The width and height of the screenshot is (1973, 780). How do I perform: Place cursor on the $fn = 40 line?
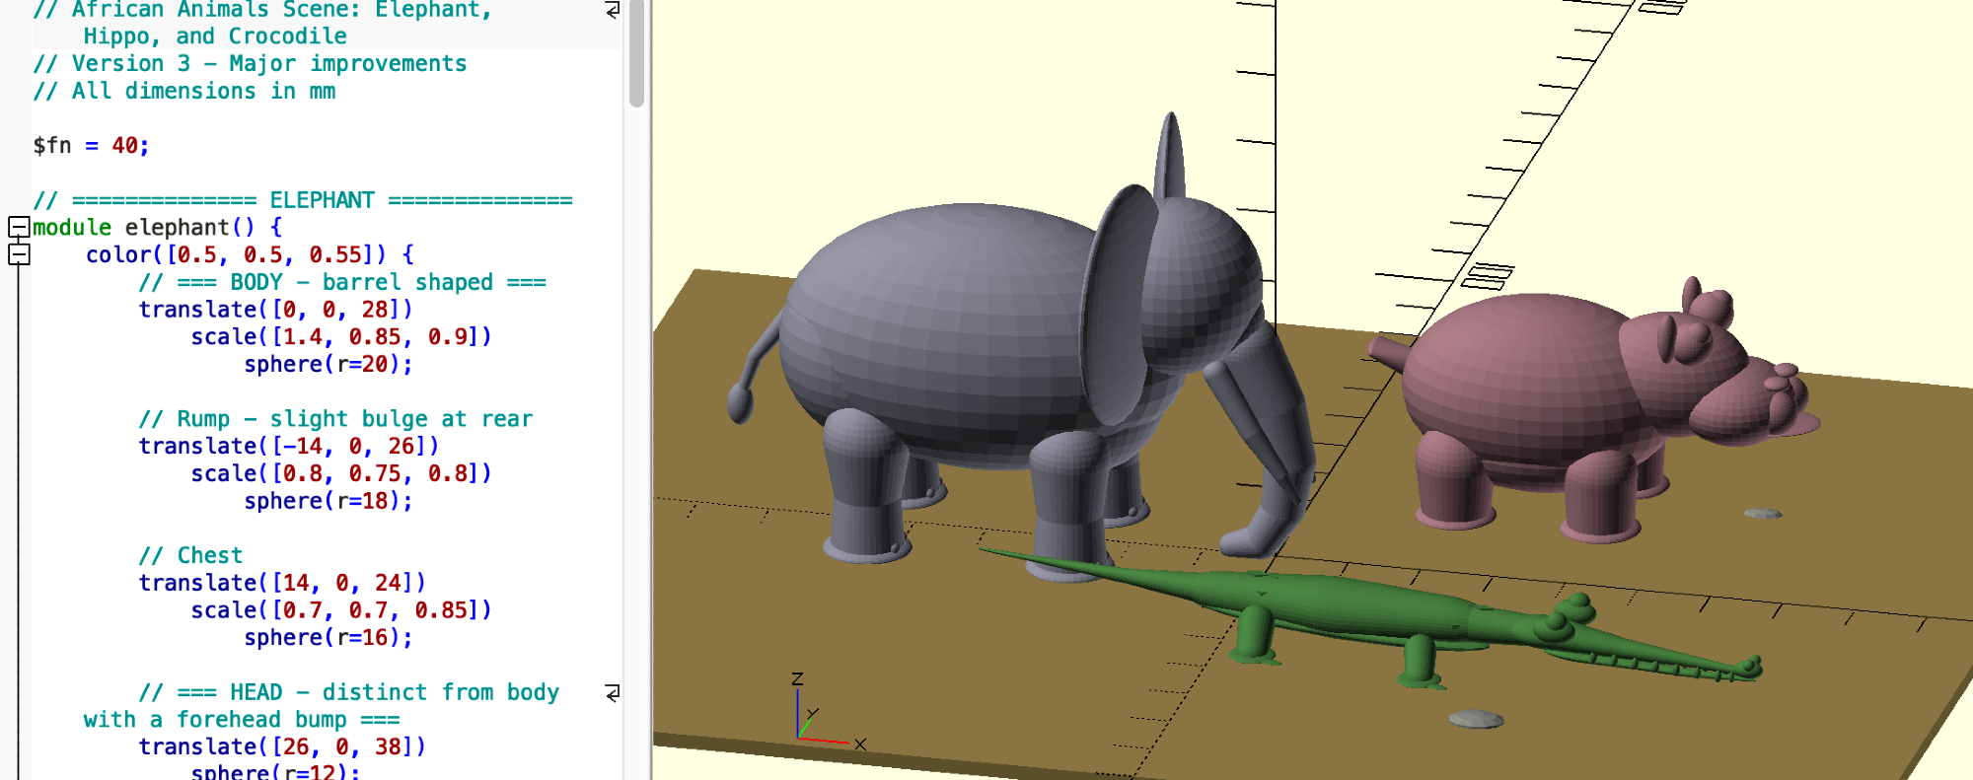tap(91, 146)
